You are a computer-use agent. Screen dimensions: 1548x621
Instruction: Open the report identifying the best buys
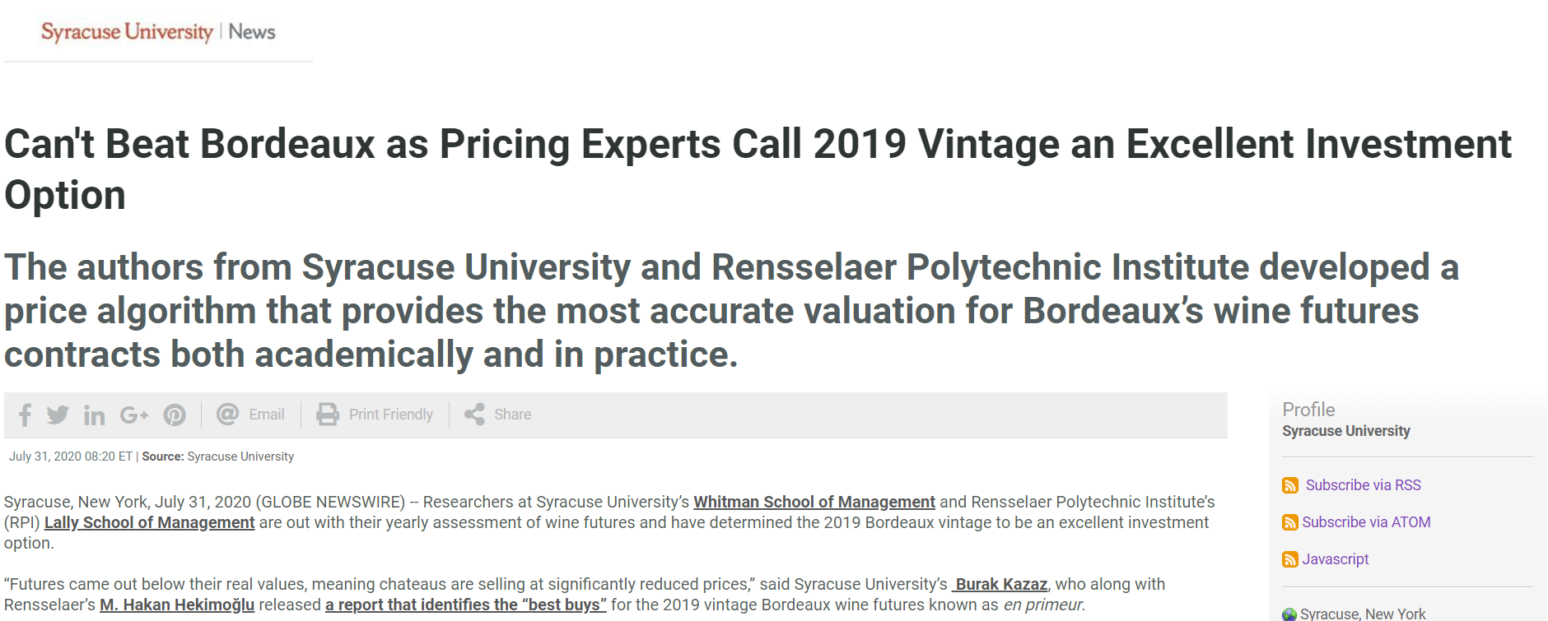point(466,605)
